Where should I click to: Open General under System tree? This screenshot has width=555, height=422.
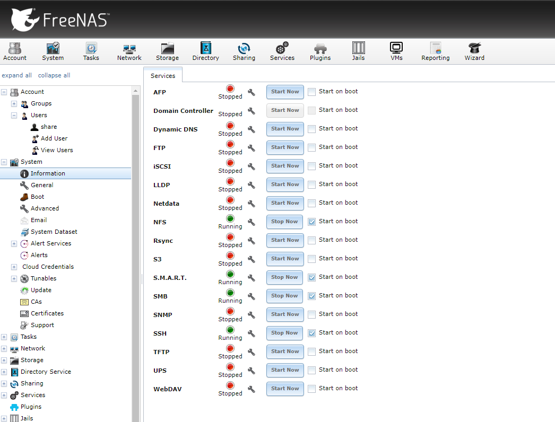(42, 185)
